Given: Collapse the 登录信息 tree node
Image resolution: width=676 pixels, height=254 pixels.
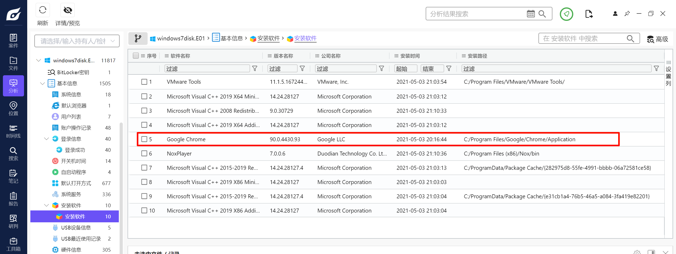Looking at the screenshot, I should (x=46, y=139).
